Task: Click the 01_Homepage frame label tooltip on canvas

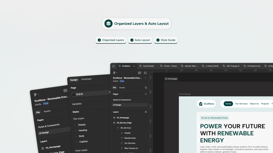Action: (x=171, y=79)
